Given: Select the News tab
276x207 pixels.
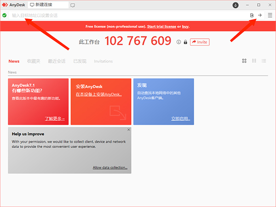Looking at the screenshot, I should point(14,61).
